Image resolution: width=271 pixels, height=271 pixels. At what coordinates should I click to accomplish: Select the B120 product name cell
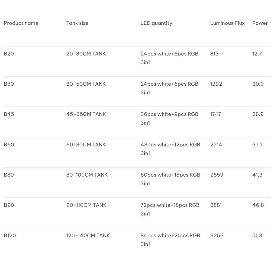click(x=10, y=235)
